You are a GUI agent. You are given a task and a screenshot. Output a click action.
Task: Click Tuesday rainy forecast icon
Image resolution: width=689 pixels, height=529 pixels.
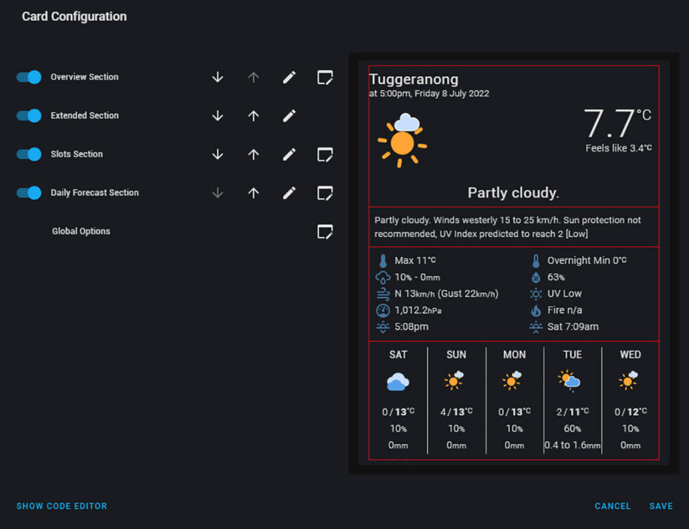[569, 381]
